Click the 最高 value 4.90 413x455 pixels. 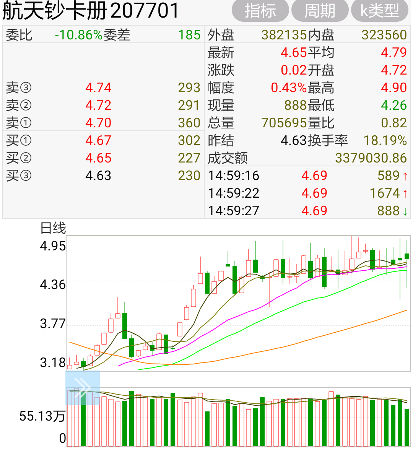394,88
